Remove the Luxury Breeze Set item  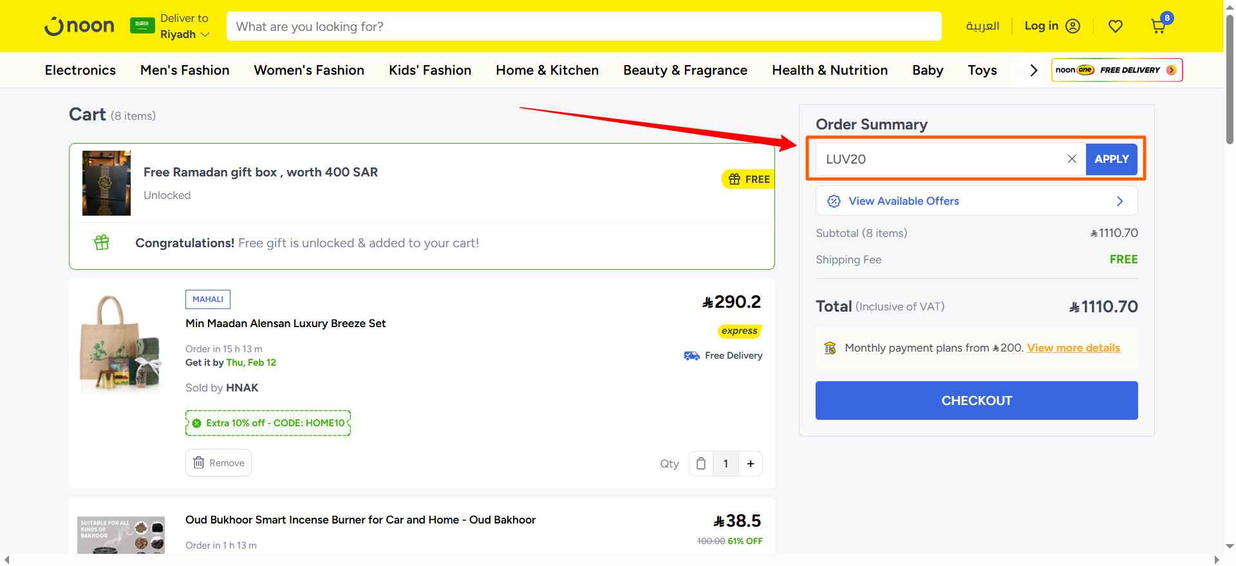(218, 463)
